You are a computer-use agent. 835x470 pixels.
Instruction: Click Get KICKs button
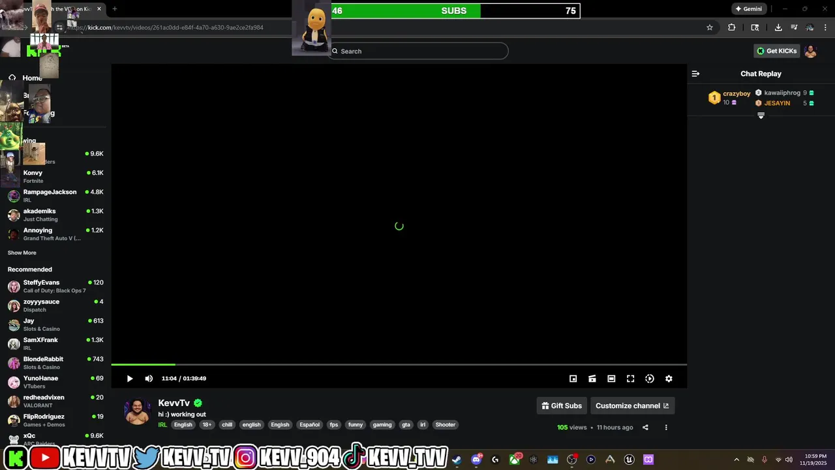(776, 51)
